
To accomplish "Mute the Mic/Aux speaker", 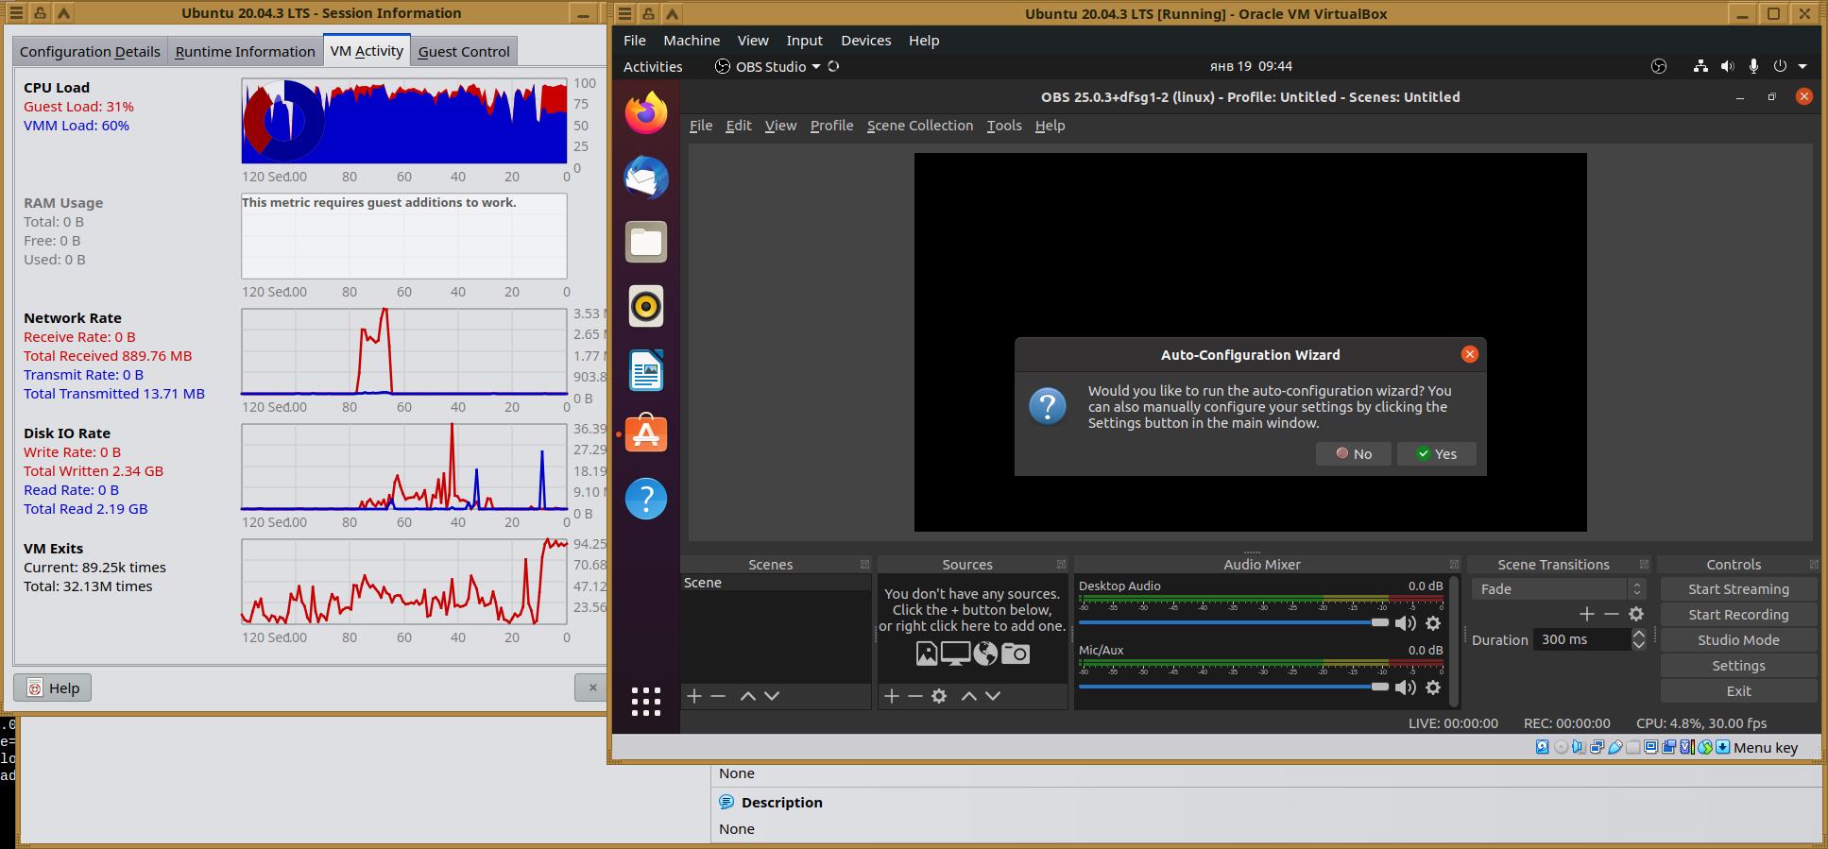I will pyautogui.click(x=1406, y=688).
